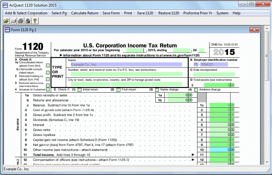Click the Total assets amount field
Screen dimensions: 272x175
(219, 85)
